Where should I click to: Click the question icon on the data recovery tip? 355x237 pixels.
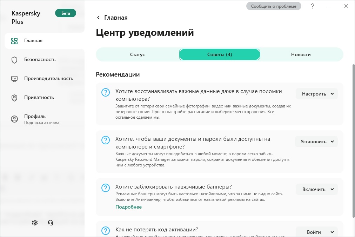[106, 92]
